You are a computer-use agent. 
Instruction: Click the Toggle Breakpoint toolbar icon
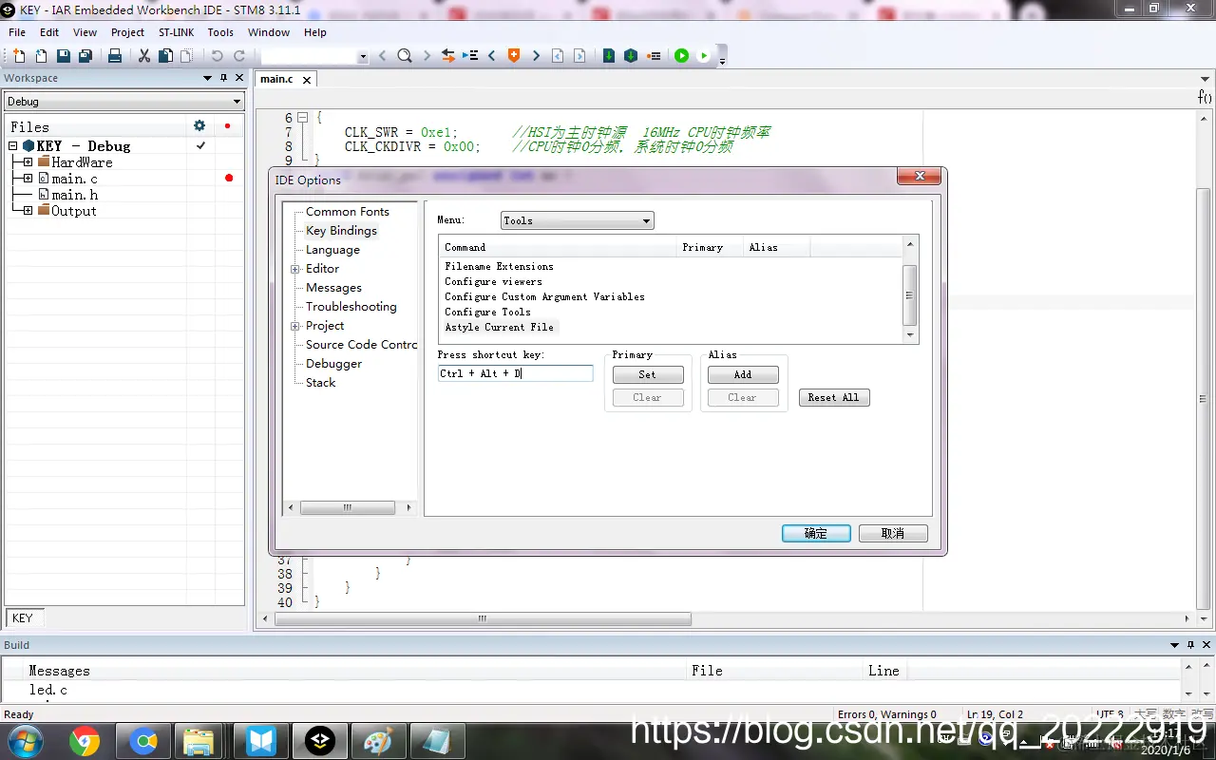click(x=654, y=56)
